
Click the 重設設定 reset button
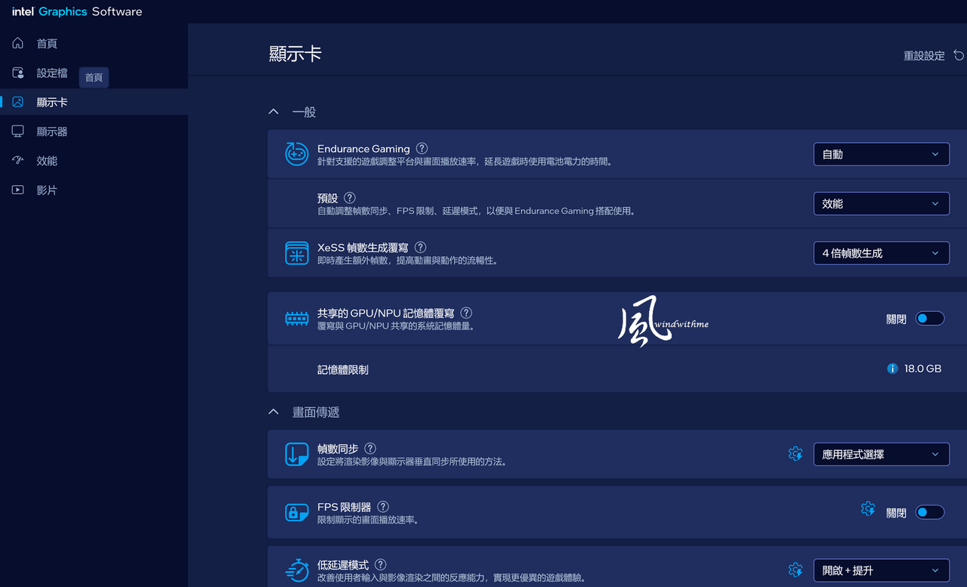tap(934, 55)
